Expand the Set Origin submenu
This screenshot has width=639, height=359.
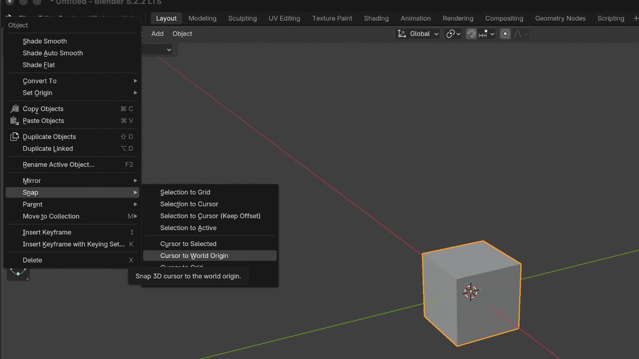pos(72,93)
